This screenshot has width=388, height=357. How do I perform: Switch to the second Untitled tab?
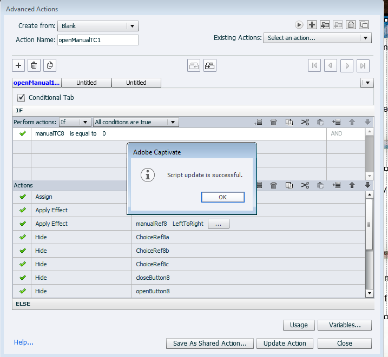[136, 83]
